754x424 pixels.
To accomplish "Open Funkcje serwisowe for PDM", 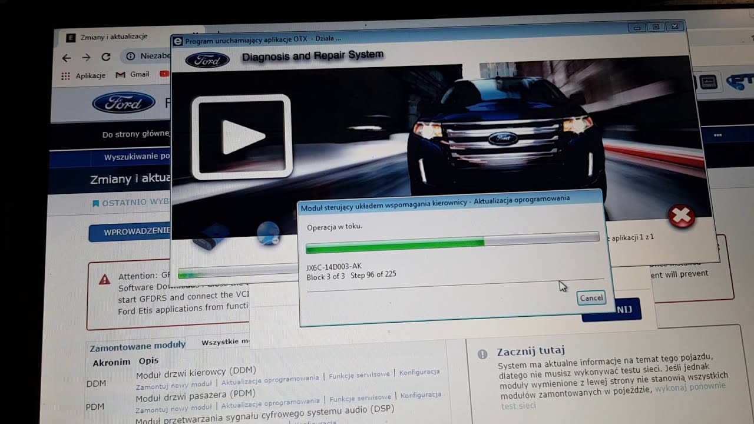I will pyautogui.click(x=360, y=398).
